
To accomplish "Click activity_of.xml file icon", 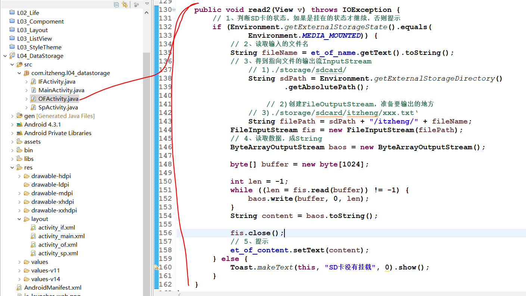I will point(34,244).
